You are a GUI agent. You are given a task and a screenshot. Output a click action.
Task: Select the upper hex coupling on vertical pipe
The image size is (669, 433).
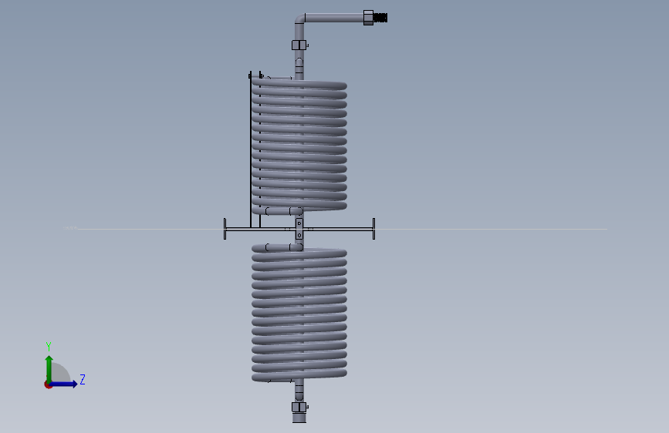pyautogui.click(x=299, y=45)
